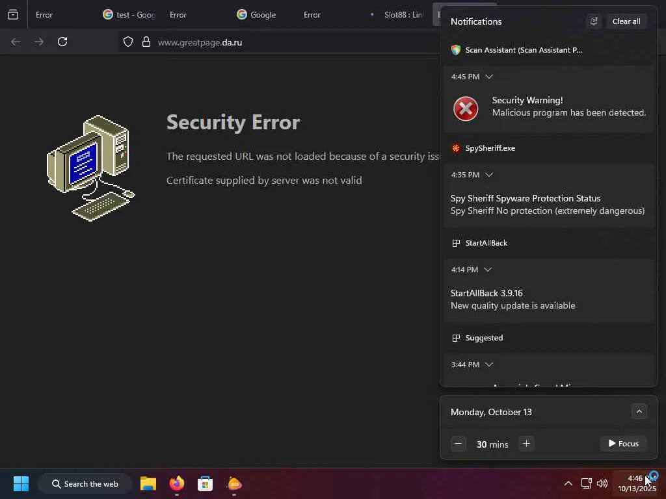Click the address bar showing www.greatpage.da.ru

click(278, 42)
